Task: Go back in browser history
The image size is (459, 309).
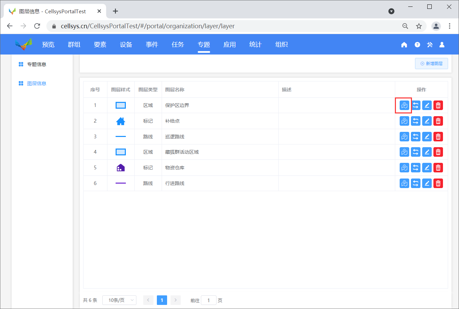Action: tap(10, 26)
